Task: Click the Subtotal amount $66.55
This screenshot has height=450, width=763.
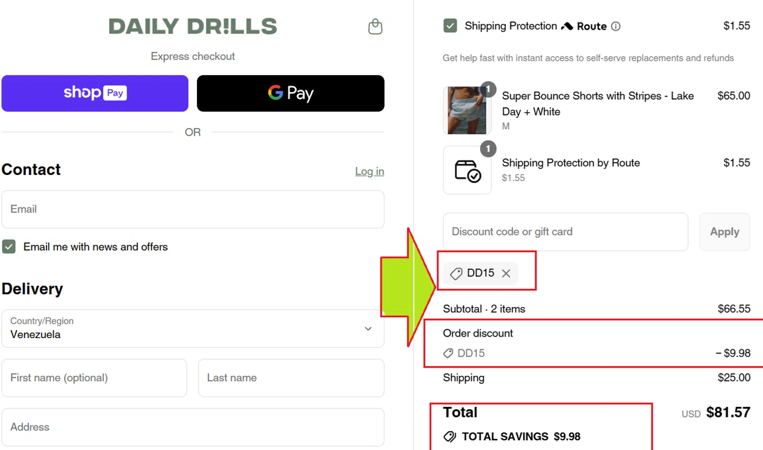Action: tap(734, 309)
